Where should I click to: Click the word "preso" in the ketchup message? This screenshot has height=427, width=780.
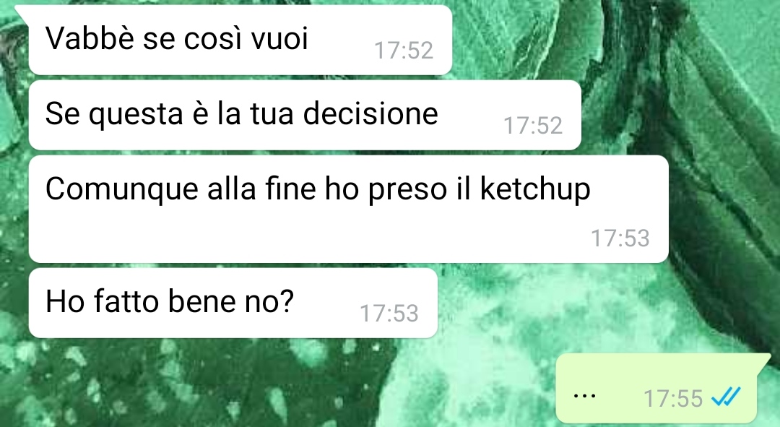point(407,190)
